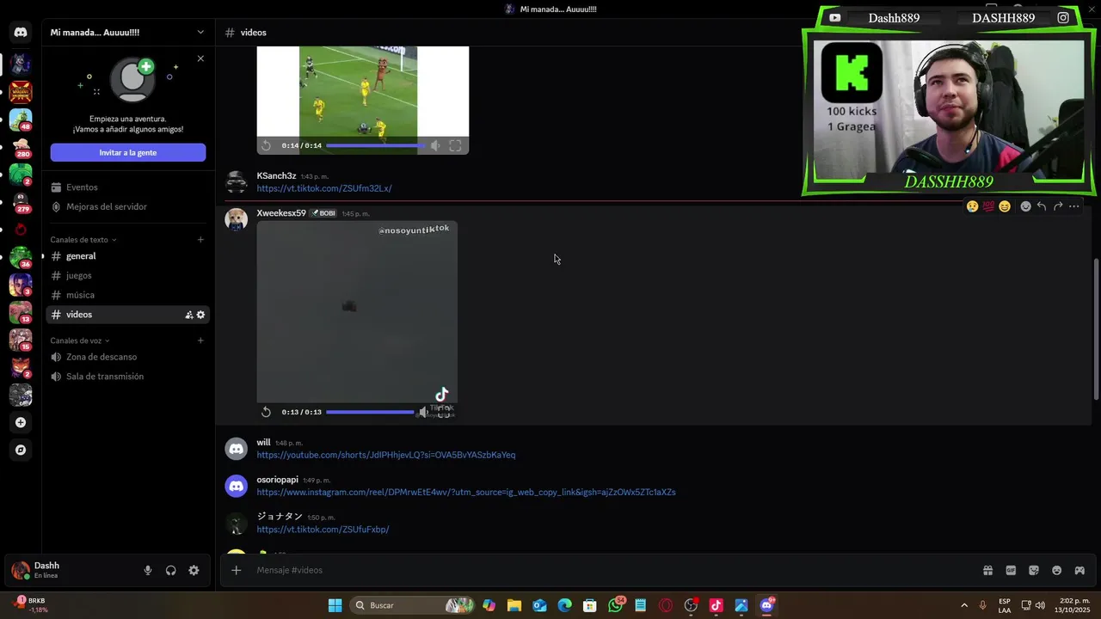1101x619 pixels.
Task: Join Zona de descanso voice channel
Action: point(127,357)
